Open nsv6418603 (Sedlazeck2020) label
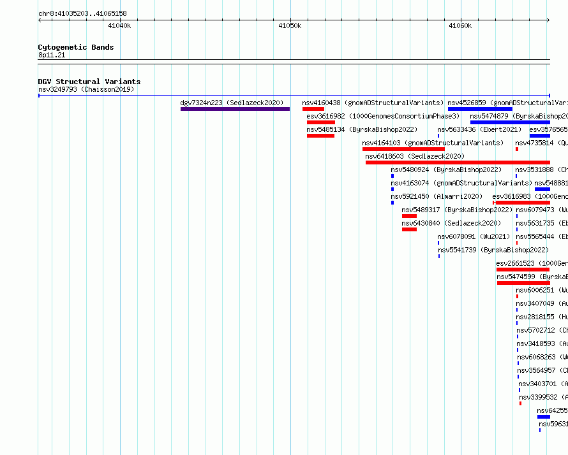Viewport: 568px width, 455px height. coord(415,156)
